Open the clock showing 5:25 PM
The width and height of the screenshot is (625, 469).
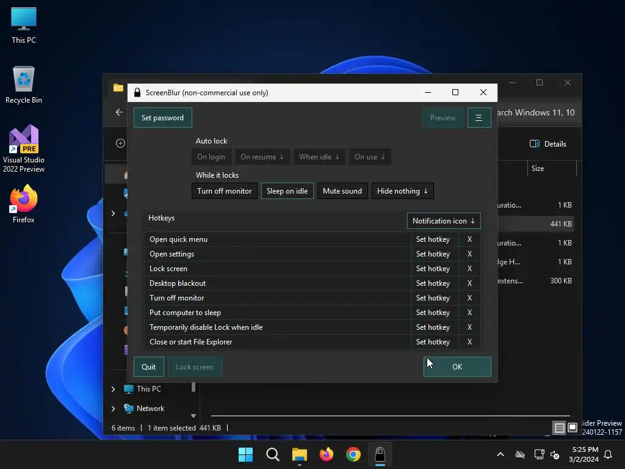584,454
